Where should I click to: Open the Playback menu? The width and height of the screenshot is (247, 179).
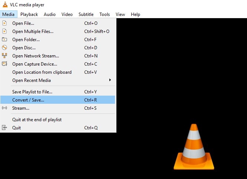pyautogui.click(x=29, y=14)
